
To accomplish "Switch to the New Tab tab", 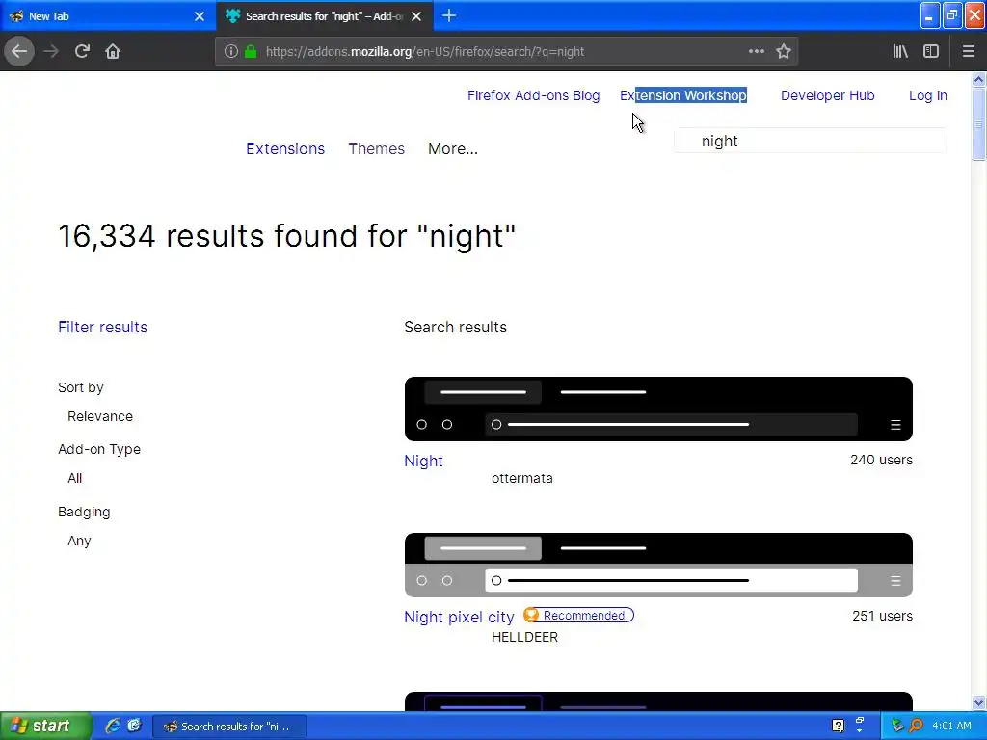I will pyautogui.click(x=108, y=16).
